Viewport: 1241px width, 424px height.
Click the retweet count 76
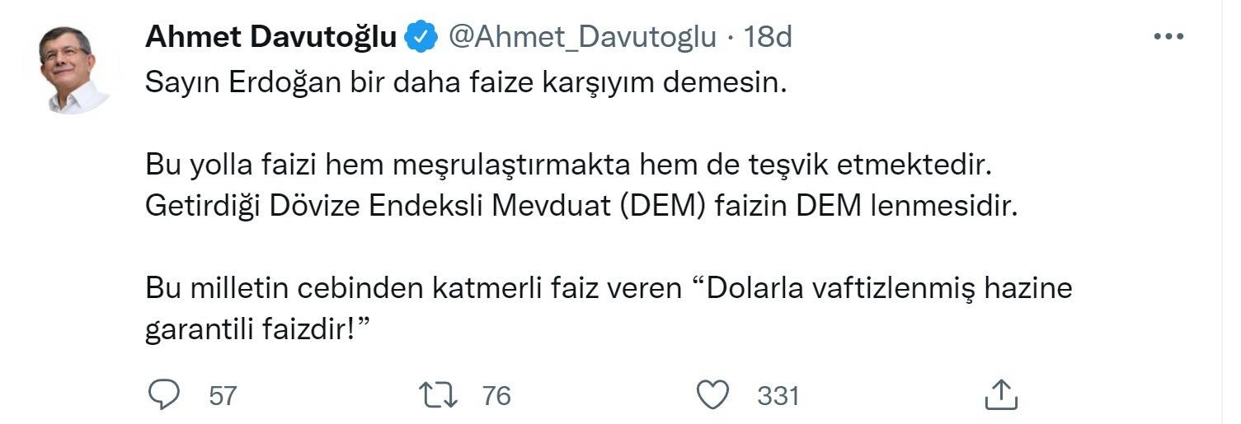[496, 396]
